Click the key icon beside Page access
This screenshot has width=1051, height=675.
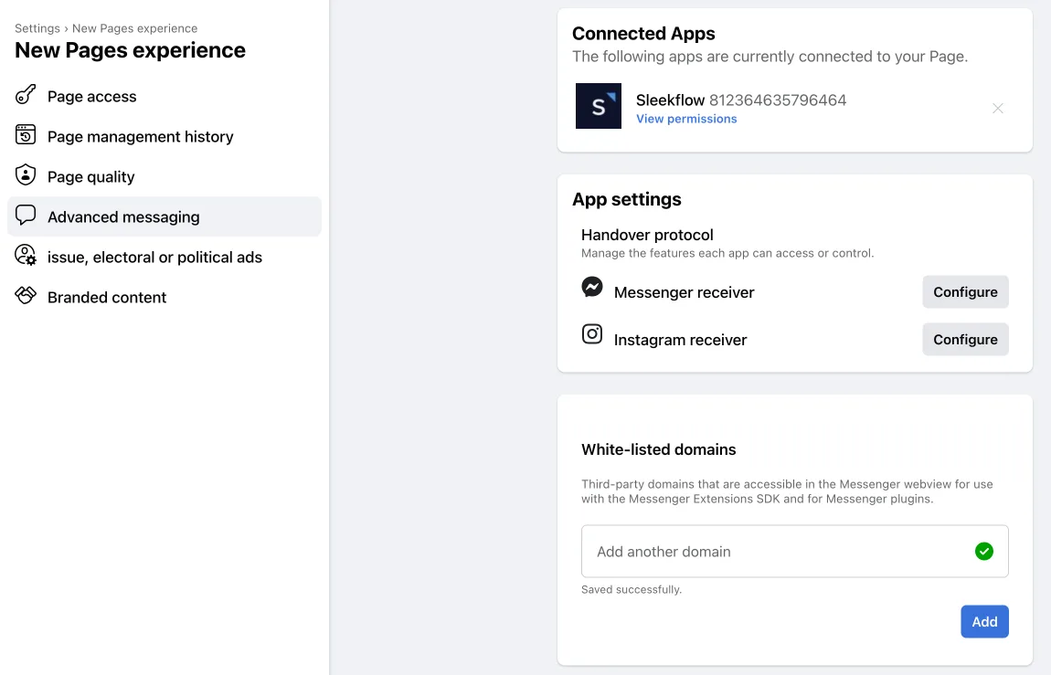(x=26, y=95)
